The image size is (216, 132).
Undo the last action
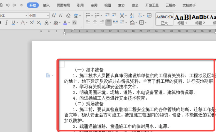8,5
